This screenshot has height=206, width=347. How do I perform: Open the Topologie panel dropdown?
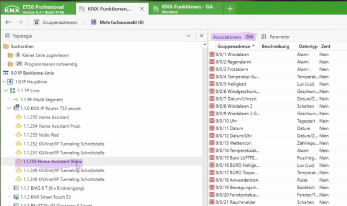189,36
